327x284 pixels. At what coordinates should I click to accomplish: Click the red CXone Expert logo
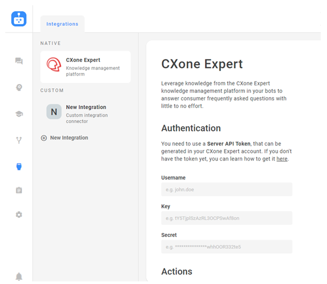54,65
